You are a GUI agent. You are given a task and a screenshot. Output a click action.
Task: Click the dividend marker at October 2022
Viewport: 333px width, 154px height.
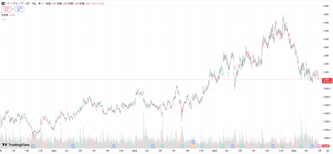33,146
